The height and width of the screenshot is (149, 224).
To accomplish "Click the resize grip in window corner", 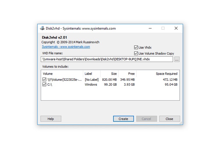I will coord(181,123).
